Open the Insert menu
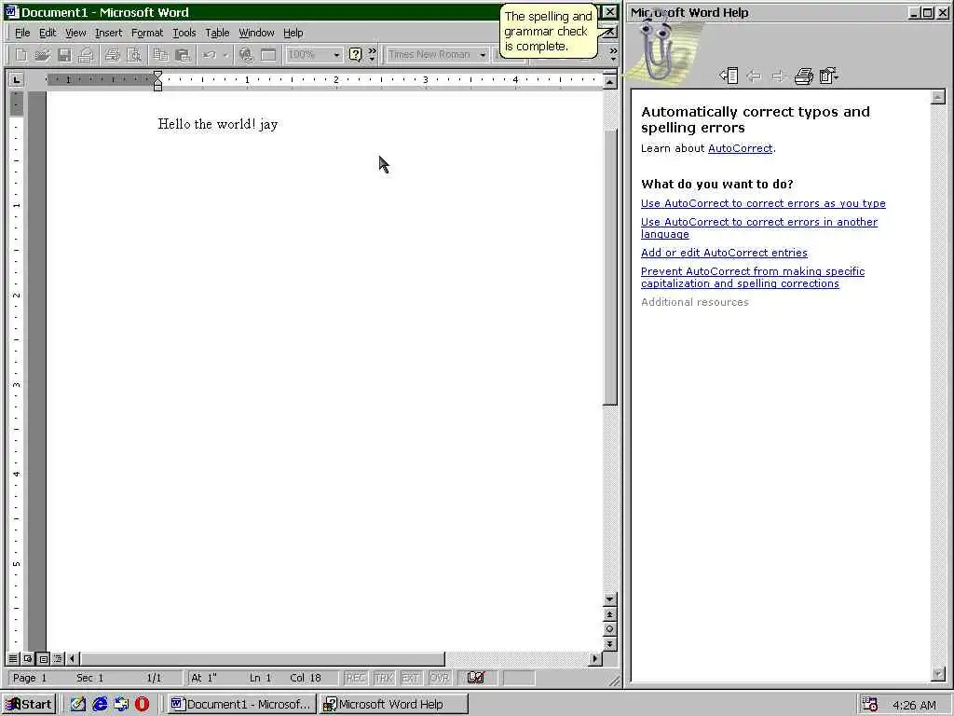The width and height of the screenshot is (954, 716). pos(108,33)
